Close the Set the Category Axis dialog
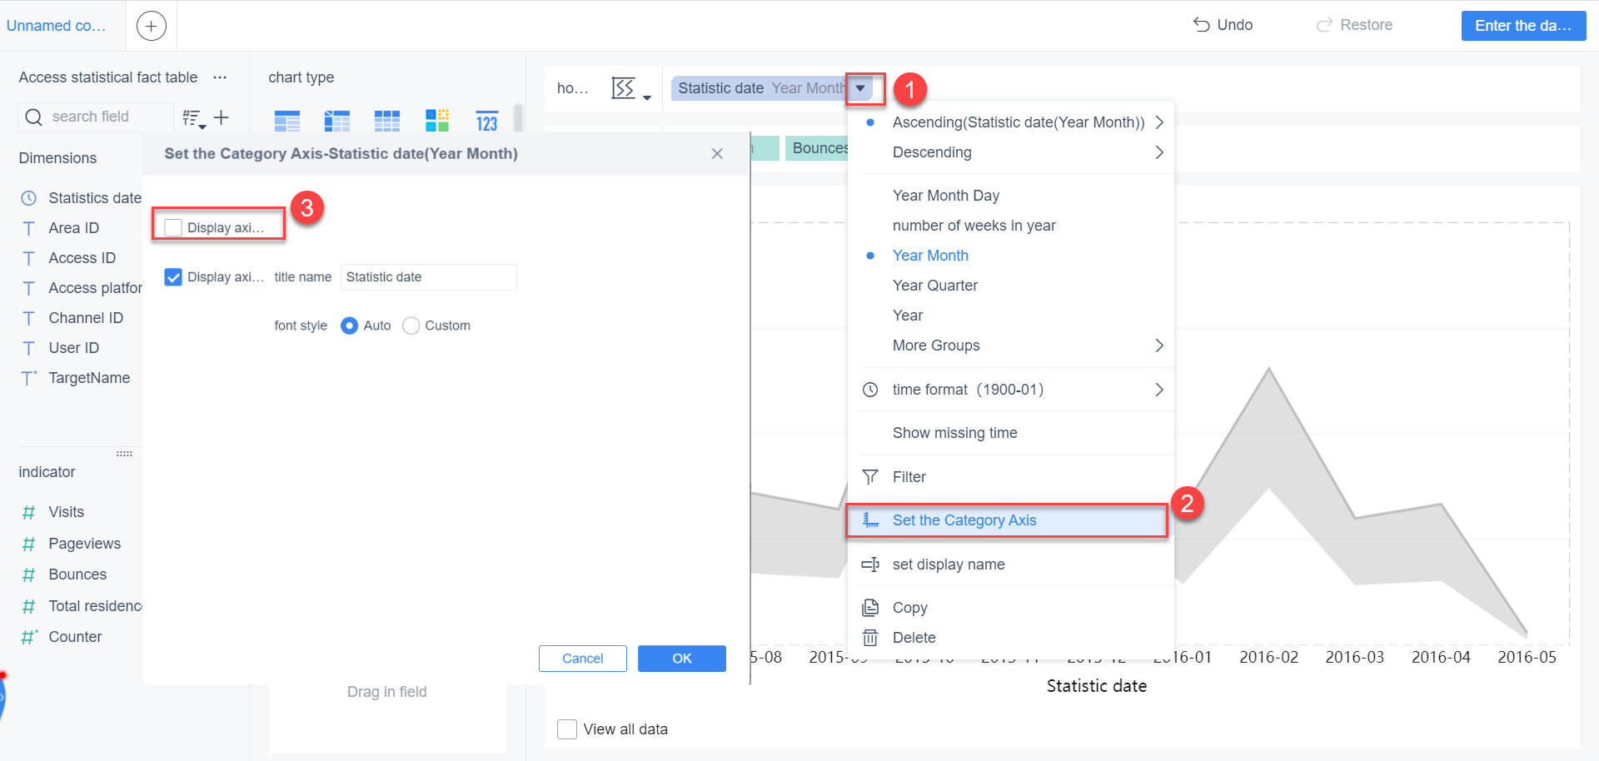Image resolution: width=1599 pixels, height=761 pixels. [x=717, y=154]
